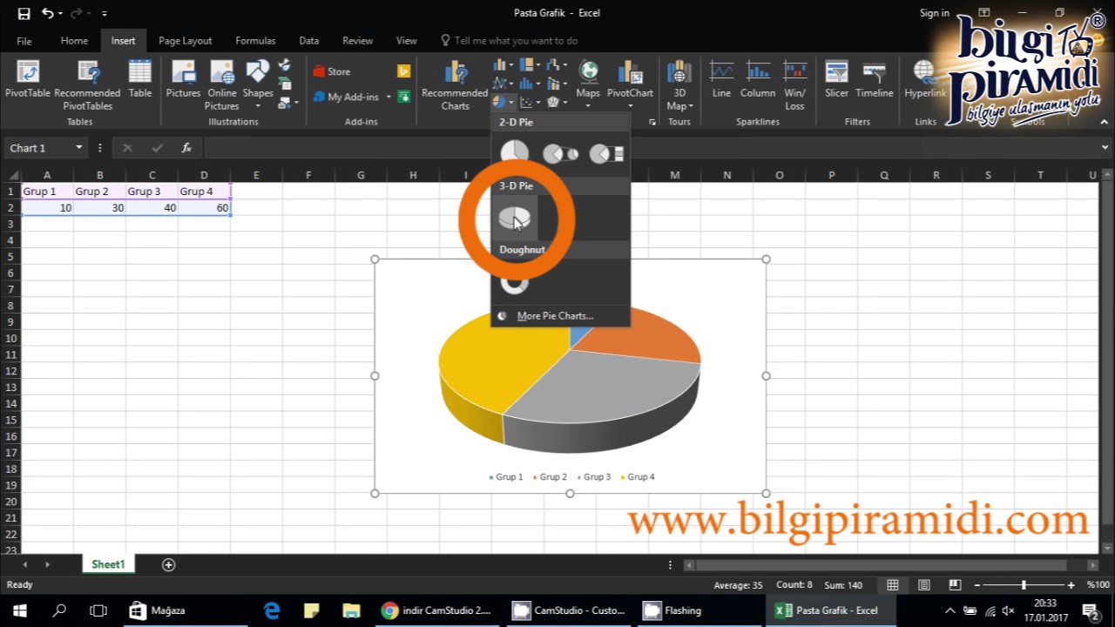Click the Grup 2 legend entry
1115x627 pixels.
click(x=550, y=477)
